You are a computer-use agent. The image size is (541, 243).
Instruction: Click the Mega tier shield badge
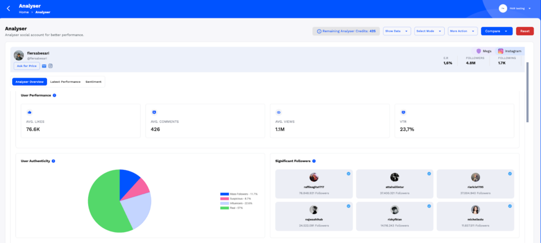coord(482,51)
